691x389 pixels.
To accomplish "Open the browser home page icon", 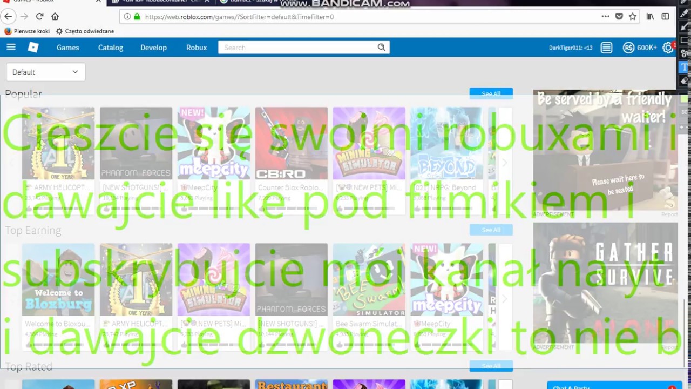I will tap(55, 17).
